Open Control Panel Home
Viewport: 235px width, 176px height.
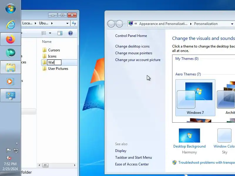coord(131,36)
